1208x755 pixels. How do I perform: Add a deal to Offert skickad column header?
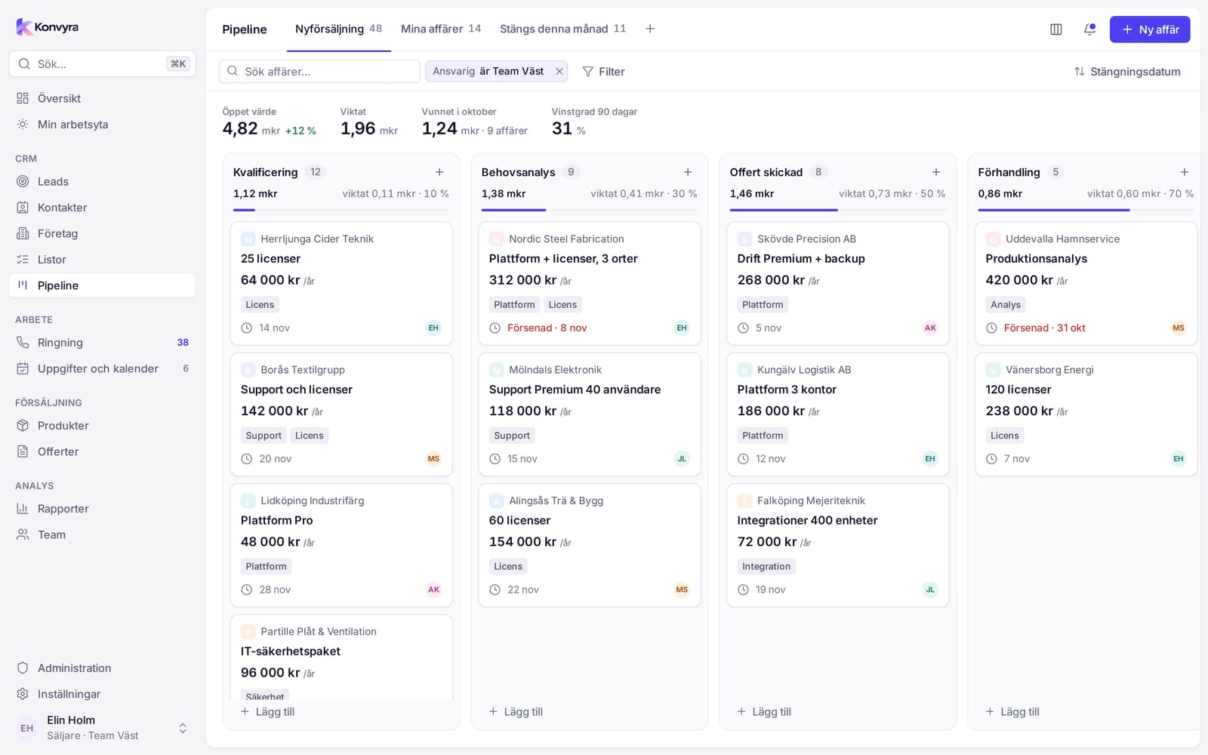pyautogui.click(x=936, y=172)
